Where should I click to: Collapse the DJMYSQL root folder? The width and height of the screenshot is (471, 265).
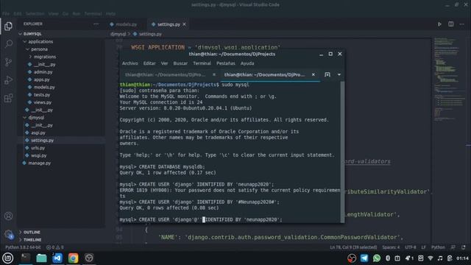coord(61,34)
